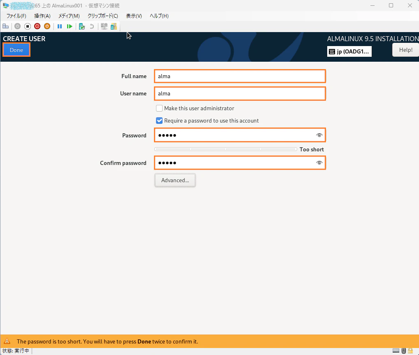Shut down the VM with the red power icon
Viewport: 419px width, 355px height.
pyautogui.click(x=37, y=26)
